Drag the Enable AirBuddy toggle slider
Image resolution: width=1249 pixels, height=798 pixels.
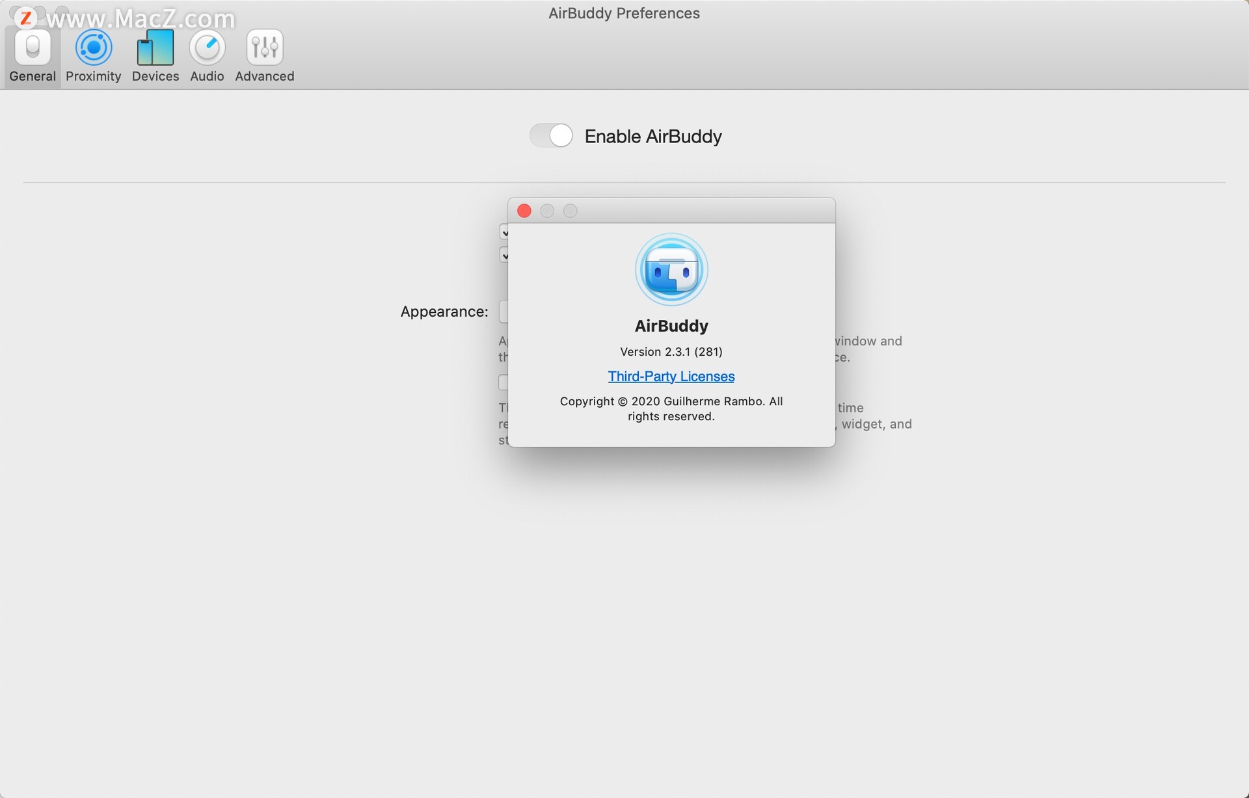click(x=551, y=135)
